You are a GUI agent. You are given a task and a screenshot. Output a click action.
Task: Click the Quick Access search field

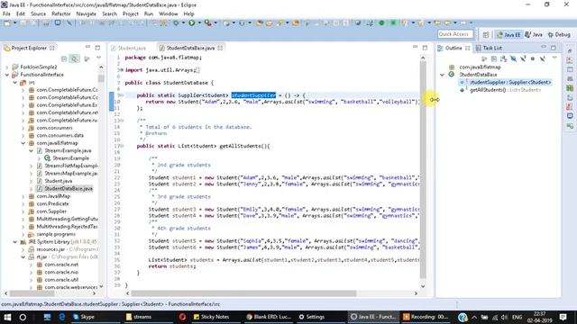tap(455, 34)
